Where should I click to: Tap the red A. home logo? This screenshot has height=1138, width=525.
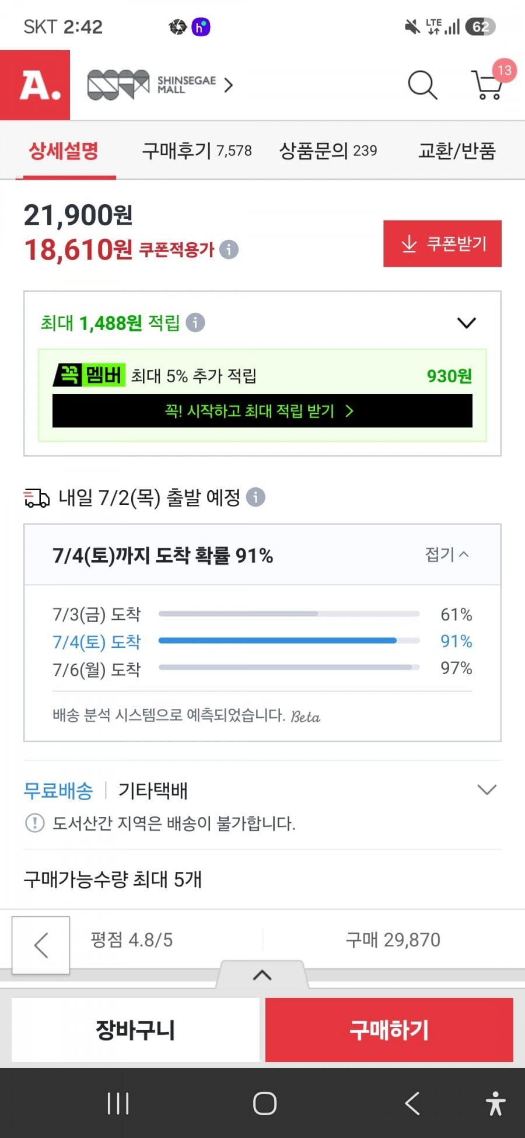point(35,85)
